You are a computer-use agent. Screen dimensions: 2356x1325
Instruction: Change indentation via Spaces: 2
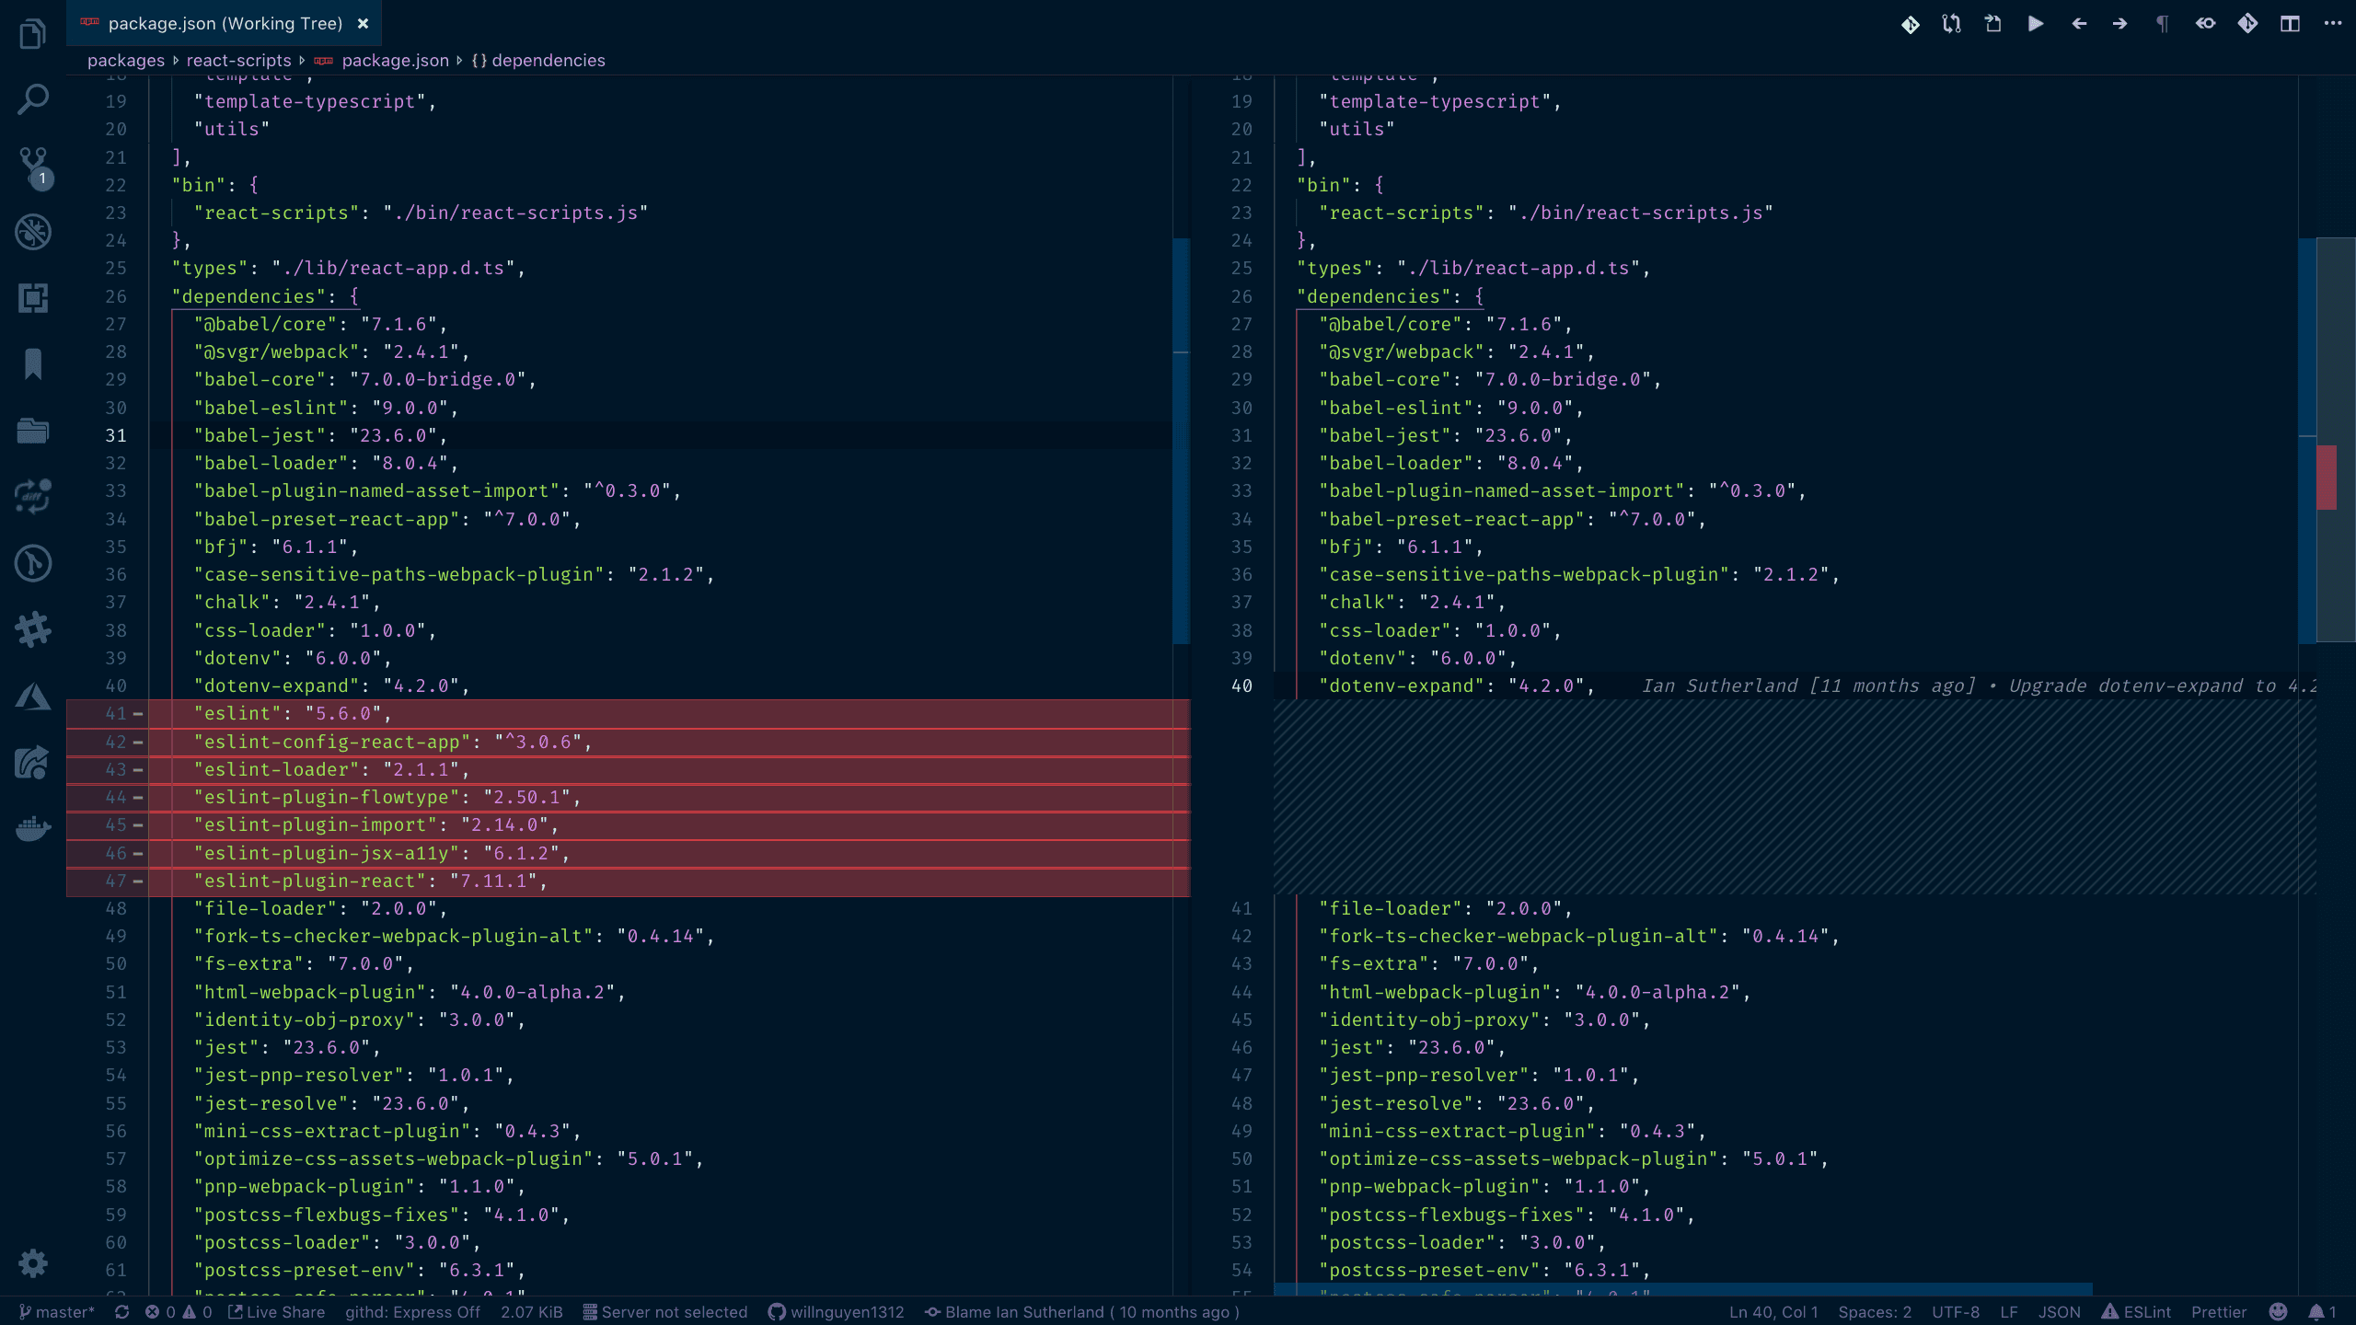point(1875,1312)
